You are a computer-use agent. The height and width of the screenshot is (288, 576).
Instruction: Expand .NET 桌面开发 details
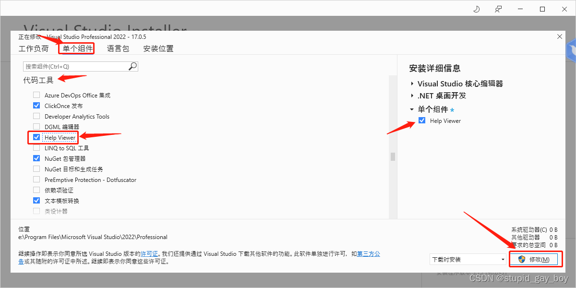click(412, 96)
